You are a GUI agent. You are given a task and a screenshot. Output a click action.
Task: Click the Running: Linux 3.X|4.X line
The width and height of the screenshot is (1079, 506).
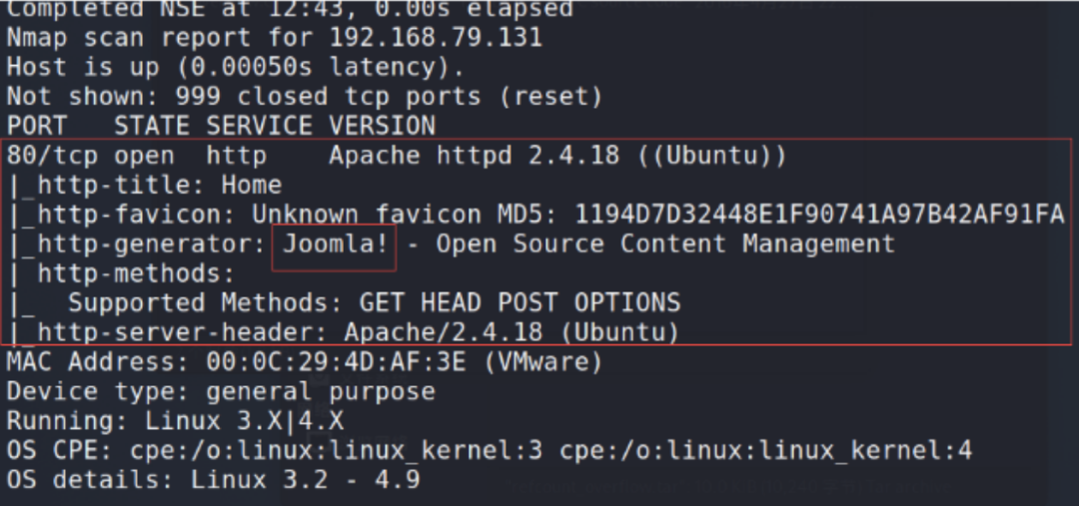click(x=176, y=421)
